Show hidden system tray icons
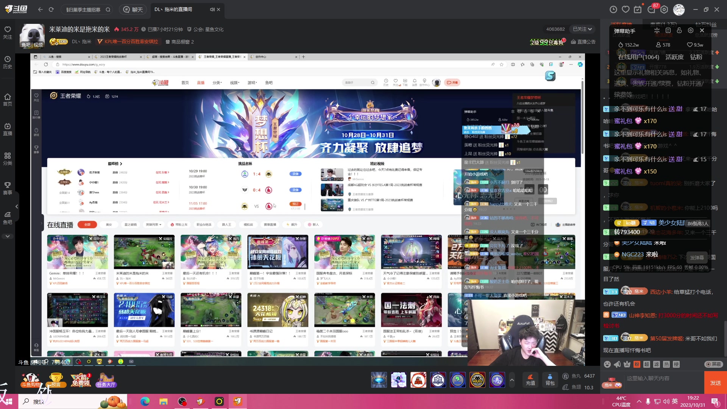This screenshot has width=727, height=409. point(639,401)
